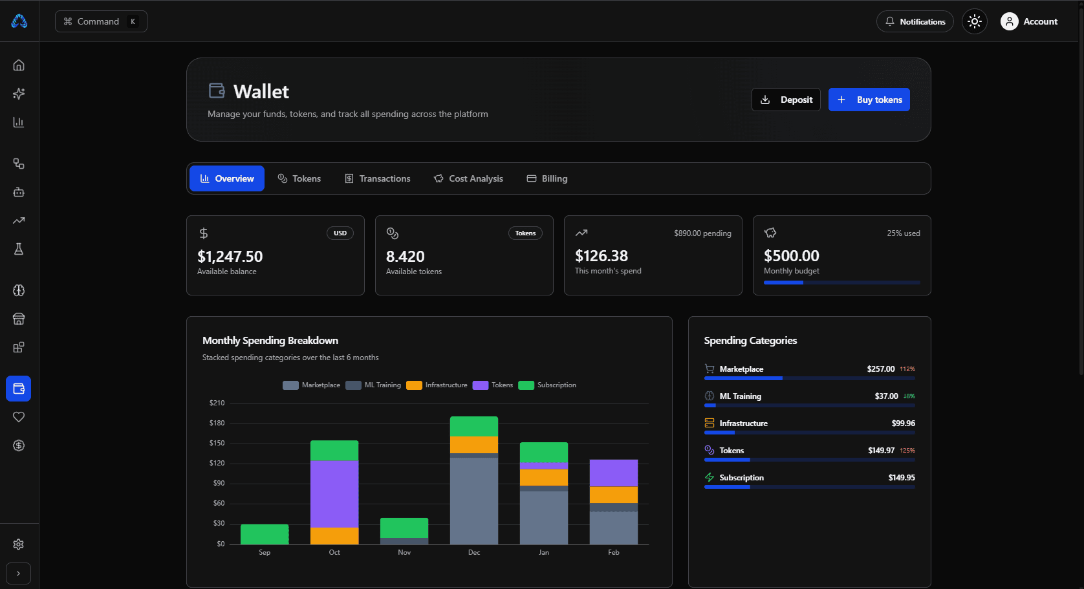The width and height of the screenshot is (1084, 589).
Task: Click the green segment of Jan bar
Action: [x=544, y=453]
